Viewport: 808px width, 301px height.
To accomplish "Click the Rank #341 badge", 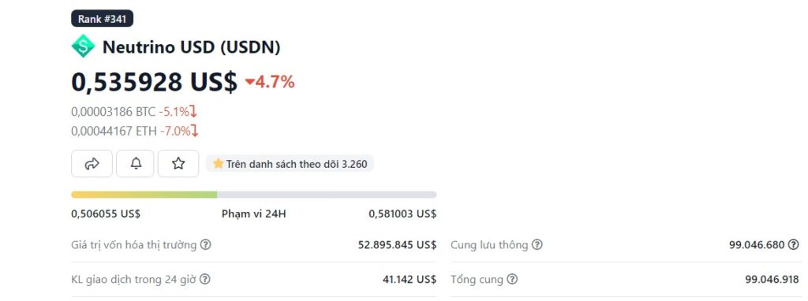I will [102, 19].
